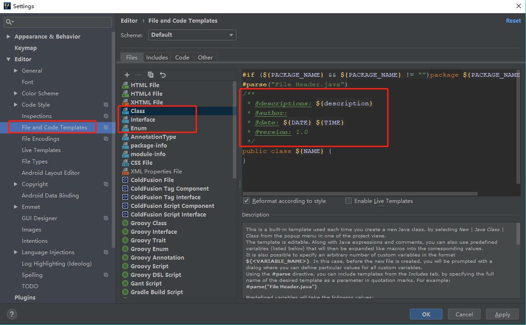Switch to the Other tab
526x325 pixels.
coord(205,57)
